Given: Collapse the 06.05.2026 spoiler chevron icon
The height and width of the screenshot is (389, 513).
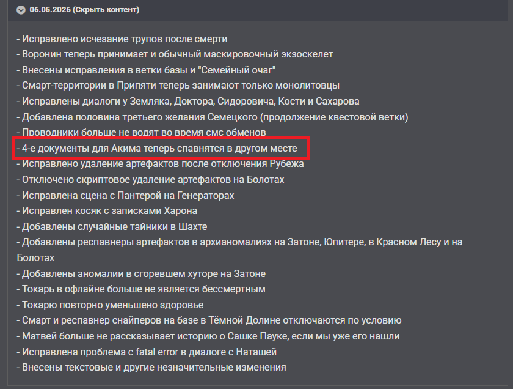Looking at the screenshot, I should [x=21, y=10].
